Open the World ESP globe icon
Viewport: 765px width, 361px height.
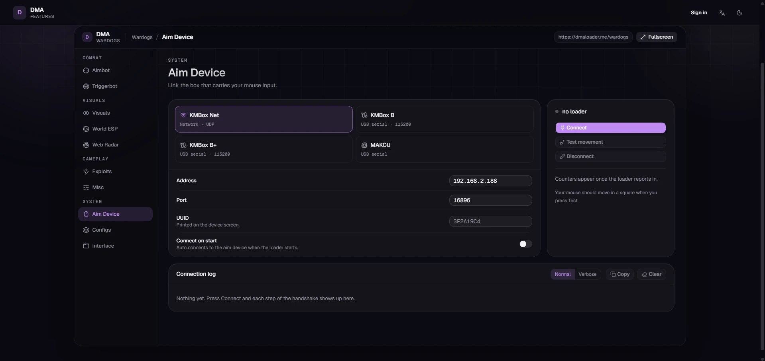point(86,129)
